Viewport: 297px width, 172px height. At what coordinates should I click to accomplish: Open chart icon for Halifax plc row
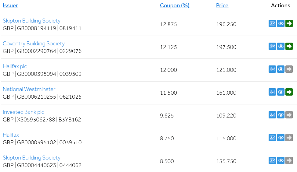pos(272,69)
